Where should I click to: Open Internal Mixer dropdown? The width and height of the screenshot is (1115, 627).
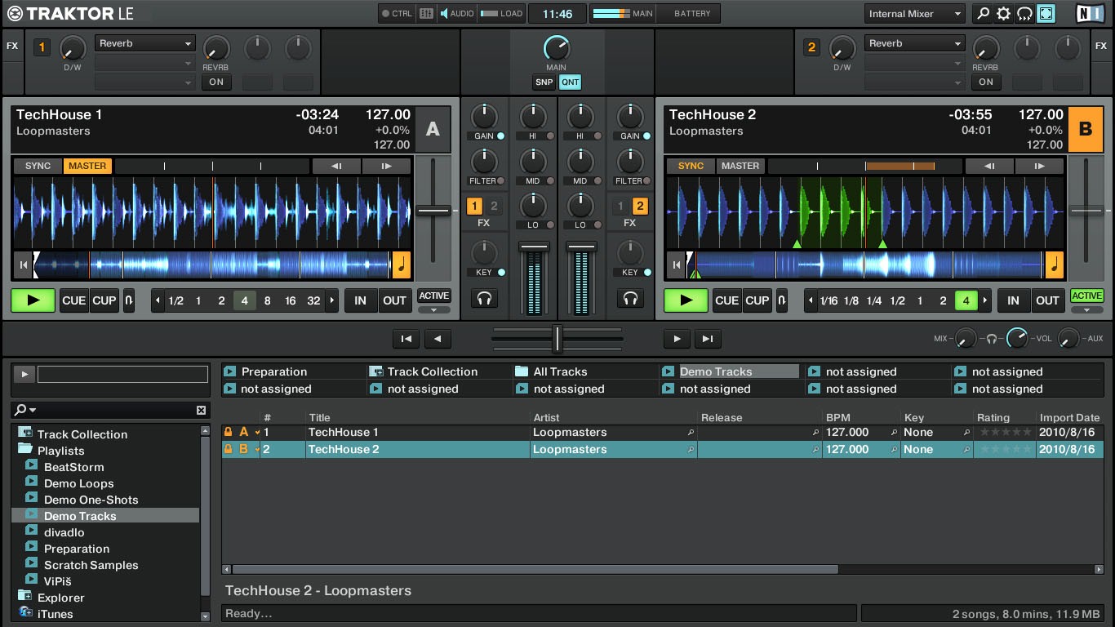click(x=914, y=14)
